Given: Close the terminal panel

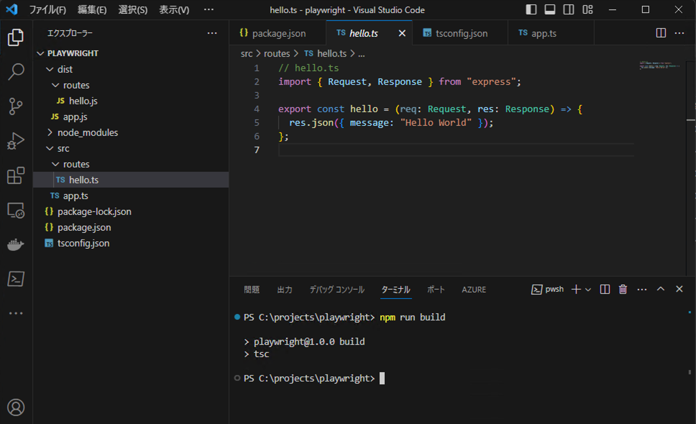Looking at the screenshot, I should [679, 289].
